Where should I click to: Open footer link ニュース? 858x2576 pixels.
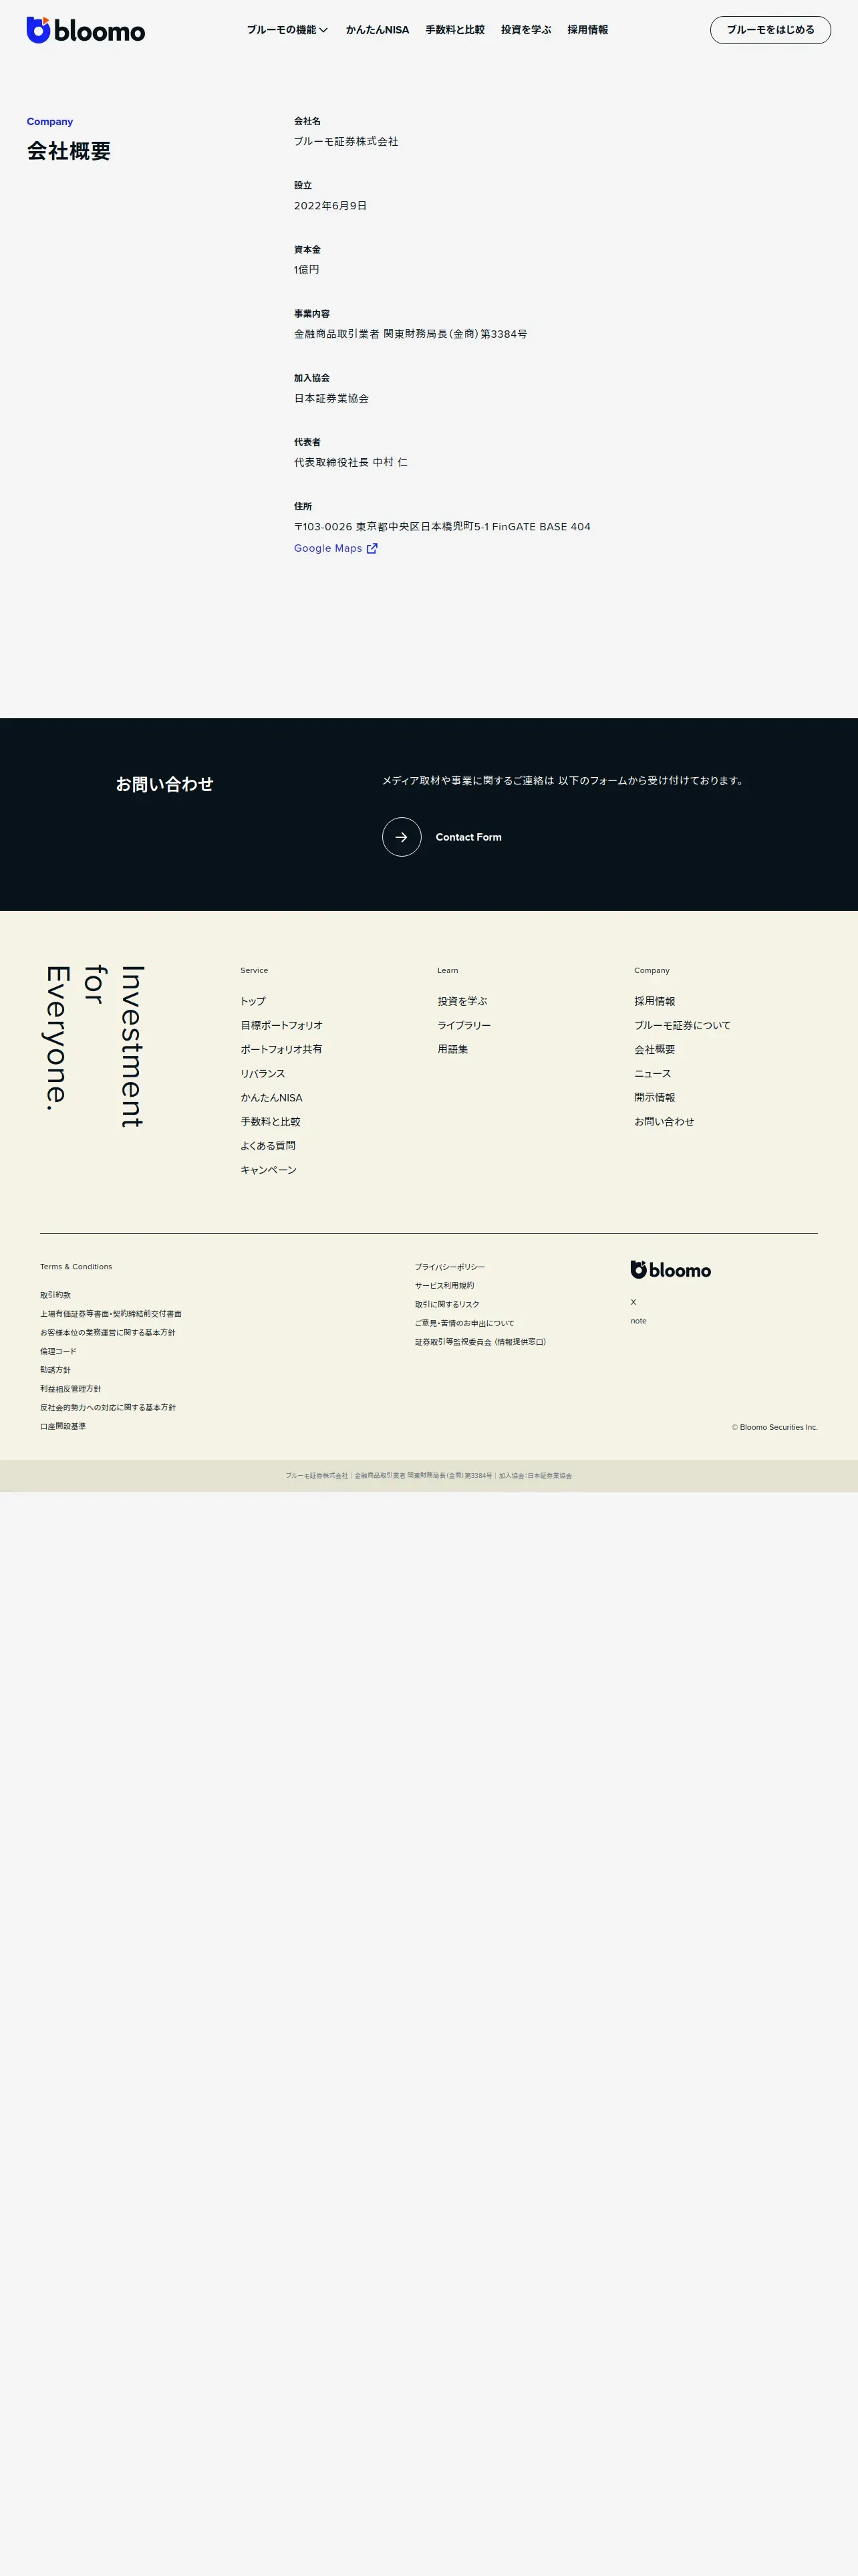tap(652, 1073)
